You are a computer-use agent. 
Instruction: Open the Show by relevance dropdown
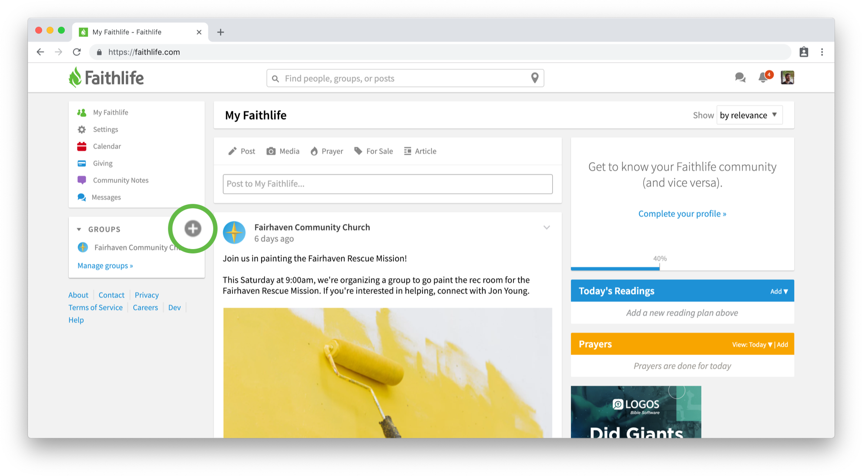pyautogui.click(x=749, y=115)
